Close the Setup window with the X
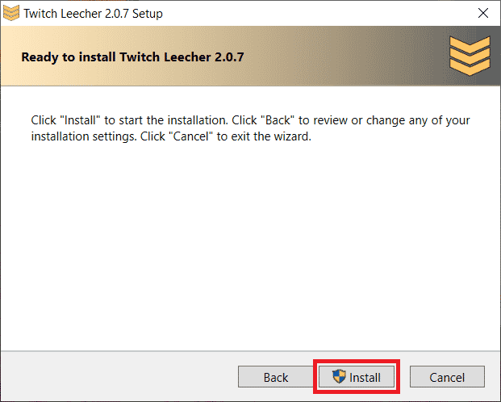This screenshot has height=402, width=501. (x=482, y=14)
